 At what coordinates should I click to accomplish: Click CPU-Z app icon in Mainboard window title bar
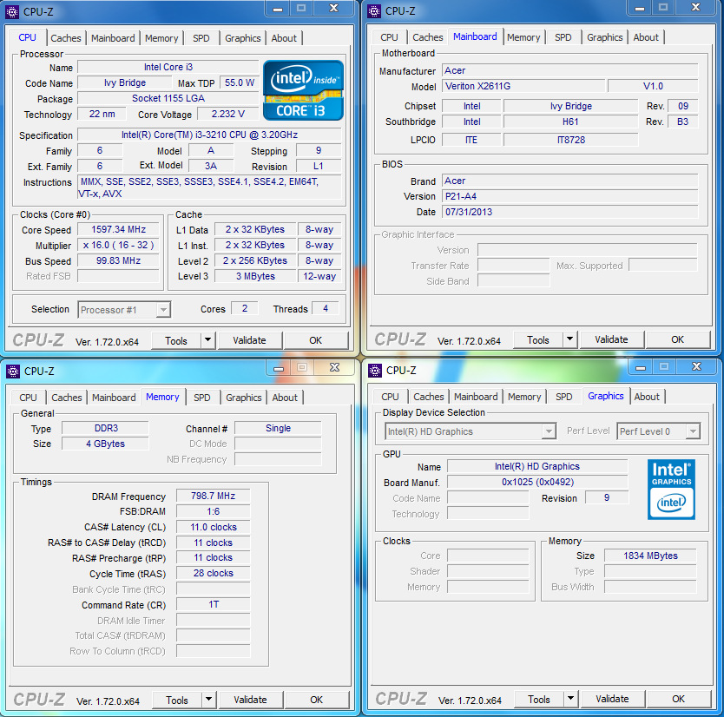[374, 10]
